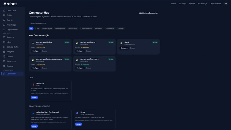Image resolution: width=231 pixels, height=130 pixels.
Task: Click "89% success" on Customer Accounts card
Action: coord(41,64)
